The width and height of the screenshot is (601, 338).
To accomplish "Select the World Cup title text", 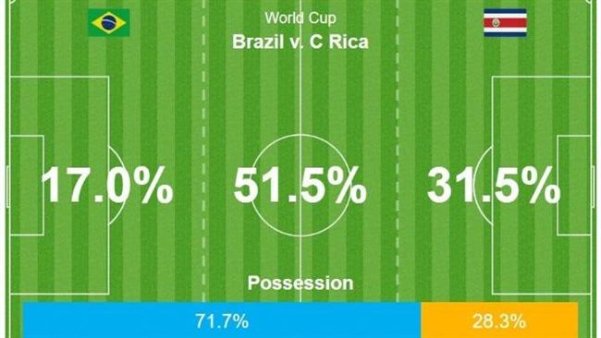I will click(x=300, y=18).
